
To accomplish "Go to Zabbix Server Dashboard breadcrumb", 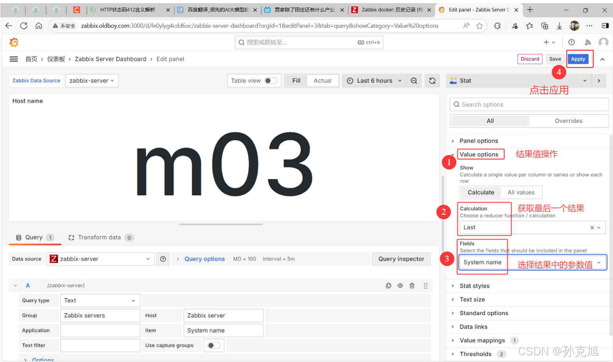I will pyautogui.click(x=110, y=59).
